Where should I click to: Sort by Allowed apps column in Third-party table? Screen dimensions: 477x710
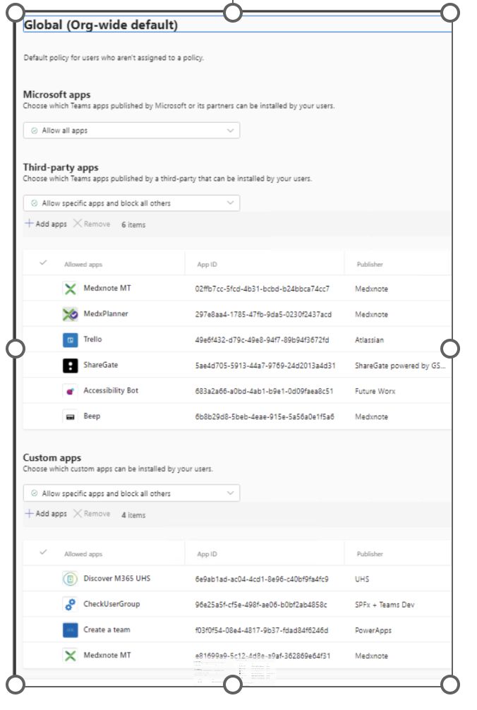point(83,265)
